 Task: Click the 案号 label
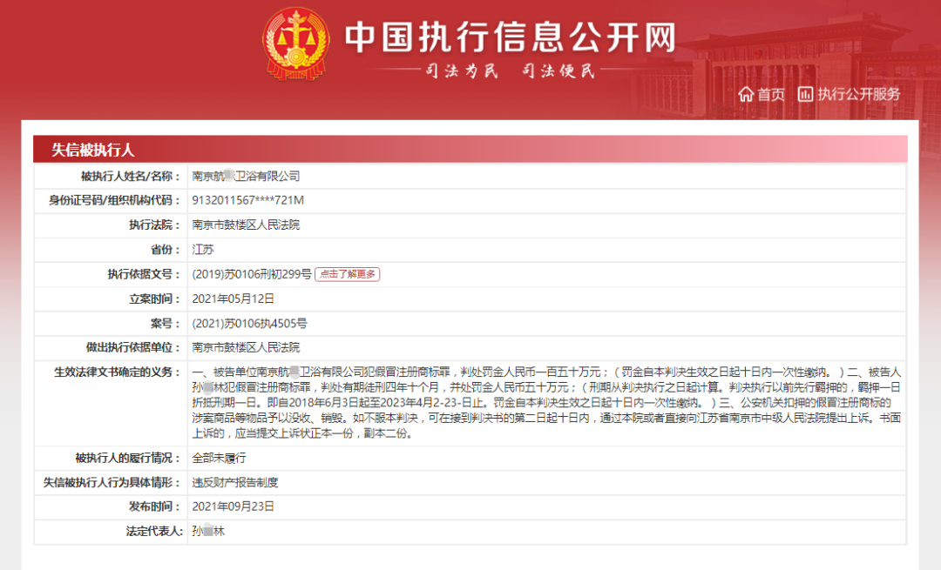pyautogui.click(x=165, y=324)
